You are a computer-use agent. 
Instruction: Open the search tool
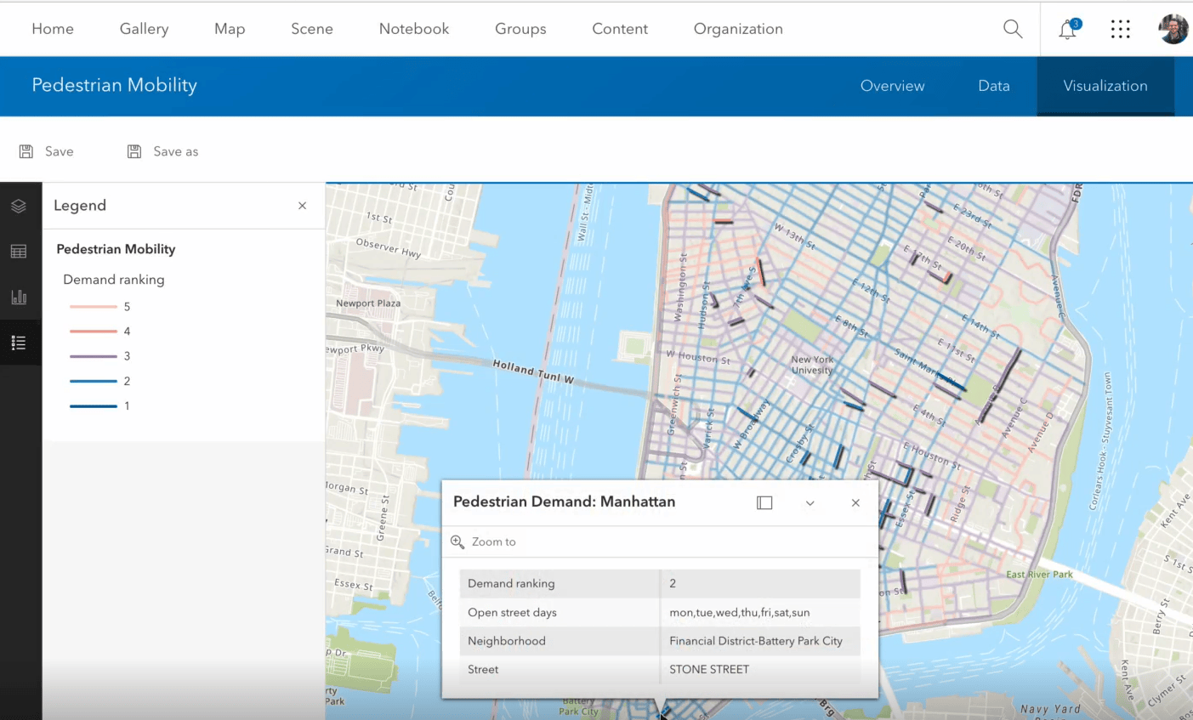pyautogui.click(x=1012, y=28)
